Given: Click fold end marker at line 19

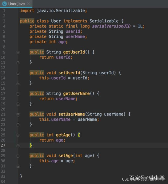Looking at the screenshot, I should coord(18,104).
